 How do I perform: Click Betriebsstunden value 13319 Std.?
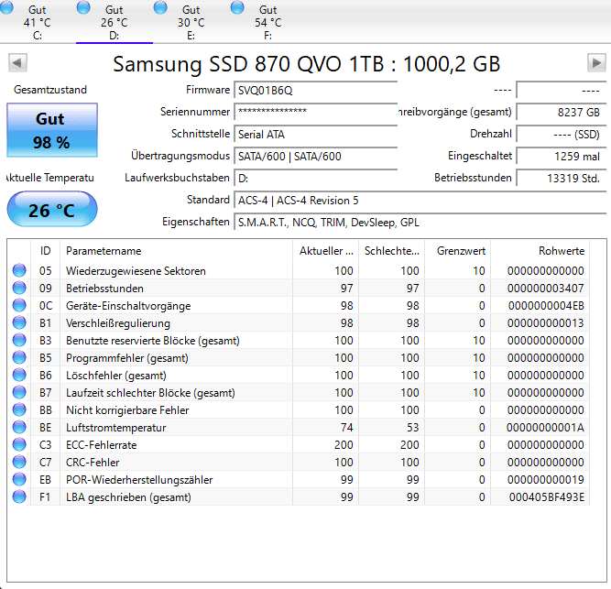coord(562,179)
